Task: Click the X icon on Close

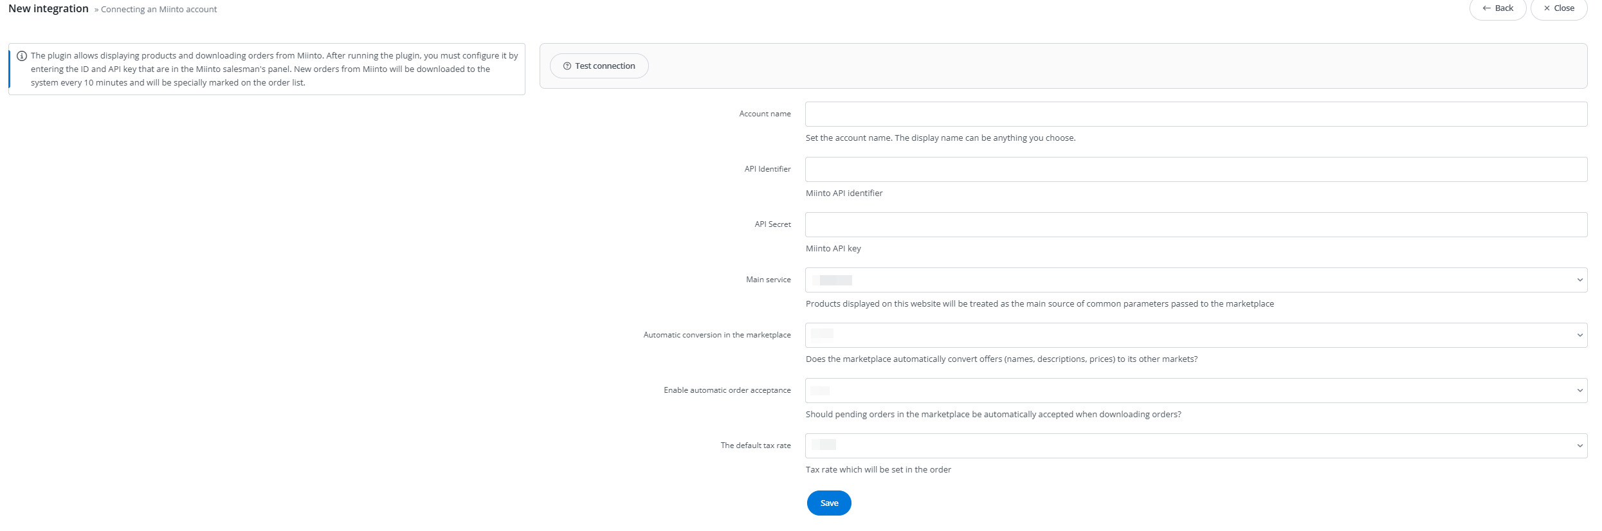Action: [x=1547, y=8]
